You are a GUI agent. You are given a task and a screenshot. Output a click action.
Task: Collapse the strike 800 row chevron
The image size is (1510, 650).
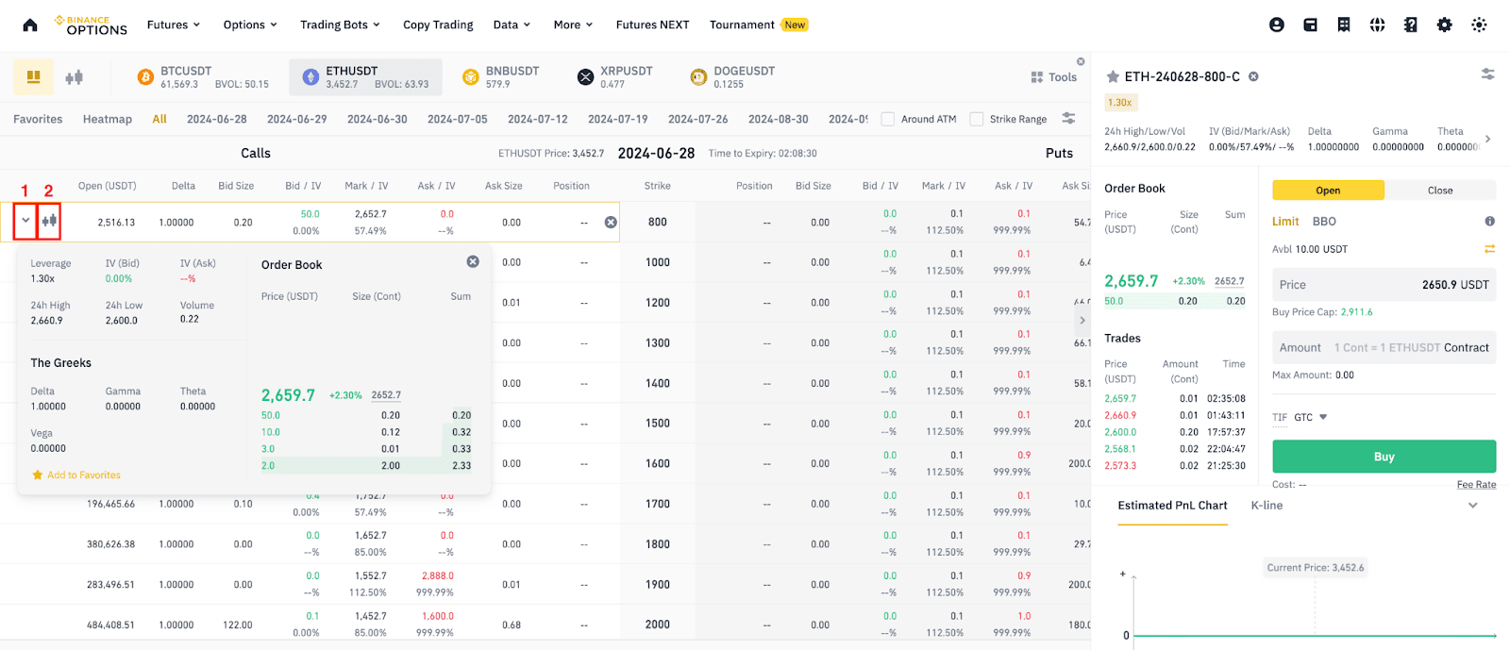pyautogui.click(x=25, y=221)
